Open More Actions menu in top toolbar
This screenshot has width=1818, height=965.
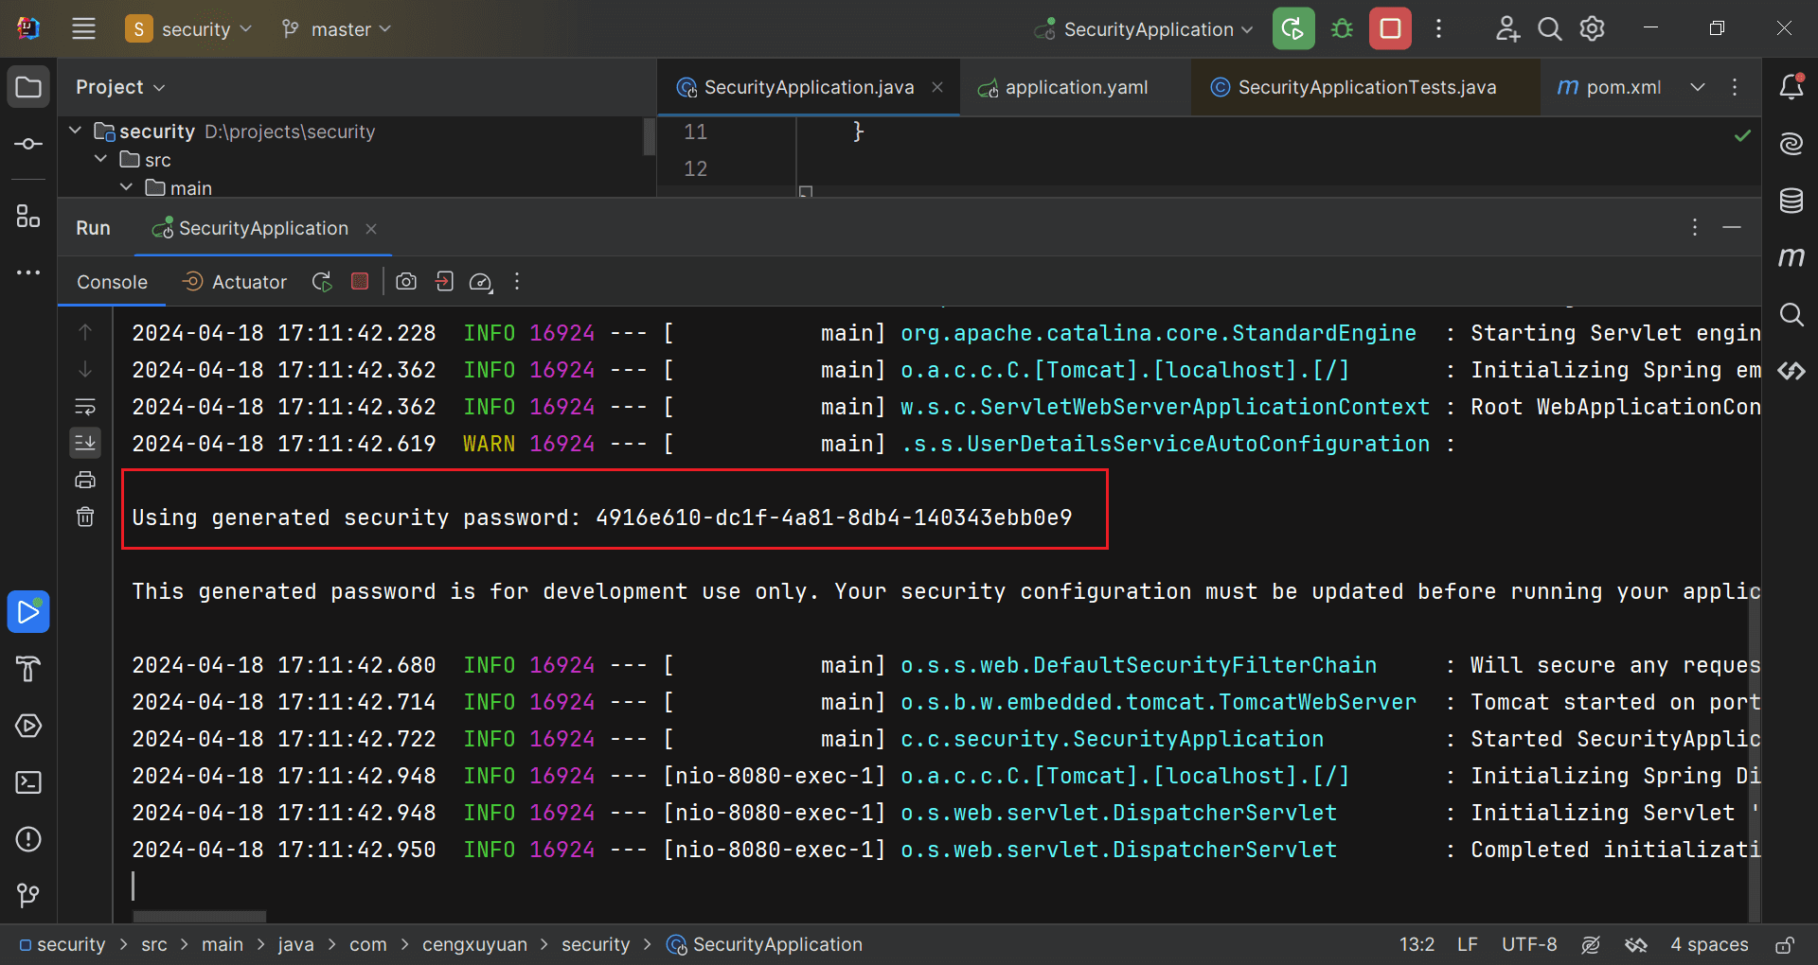point(1438,28)
